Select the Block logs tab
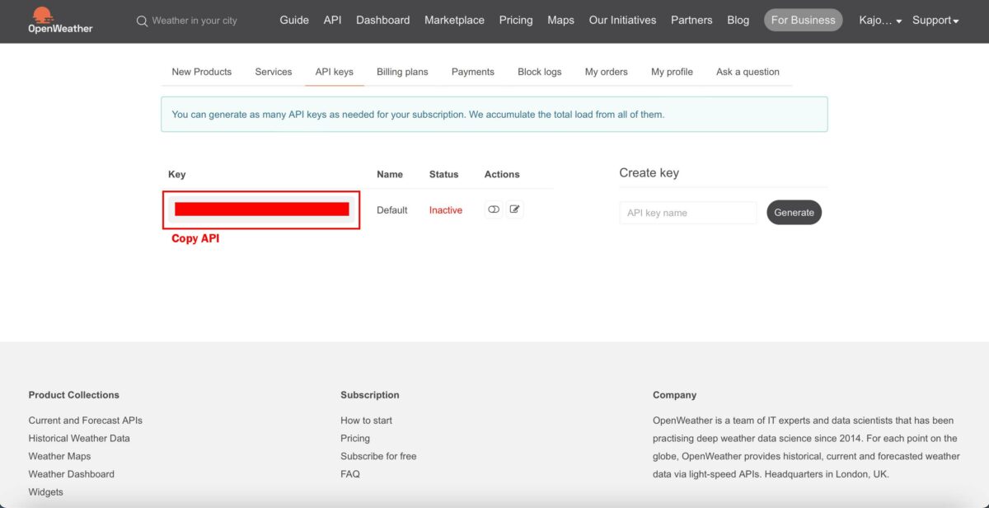Image resolution: width=989 pixels, height=508 pixels. point(539,72)
